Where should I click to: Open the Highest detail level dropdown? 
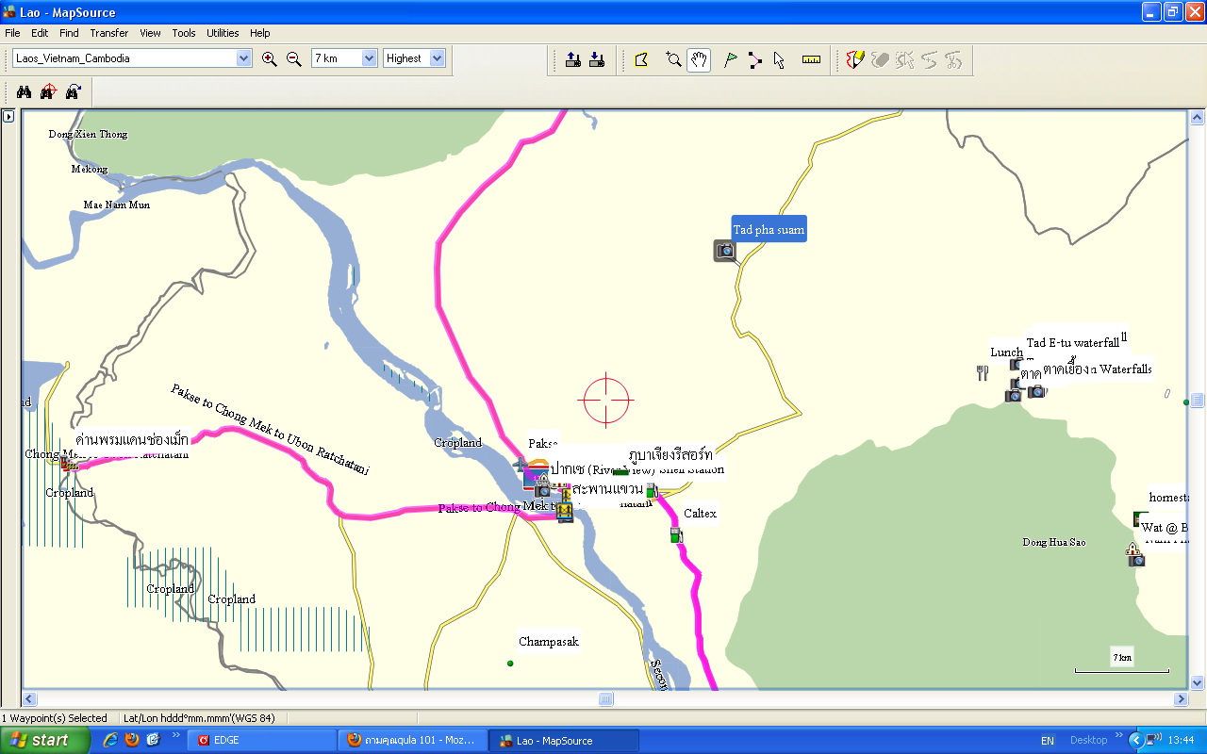tap(437, 58)
